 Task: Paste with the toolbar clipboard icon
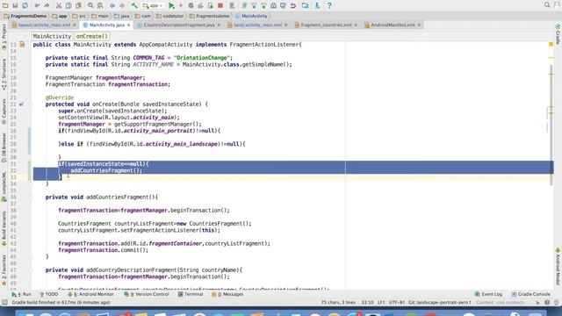(78, 5)
